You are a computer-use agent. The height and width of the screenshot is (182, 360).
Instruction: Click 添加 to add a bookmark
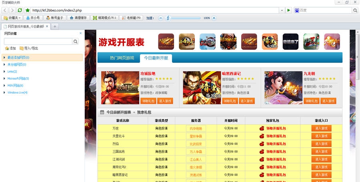point(10,48)
